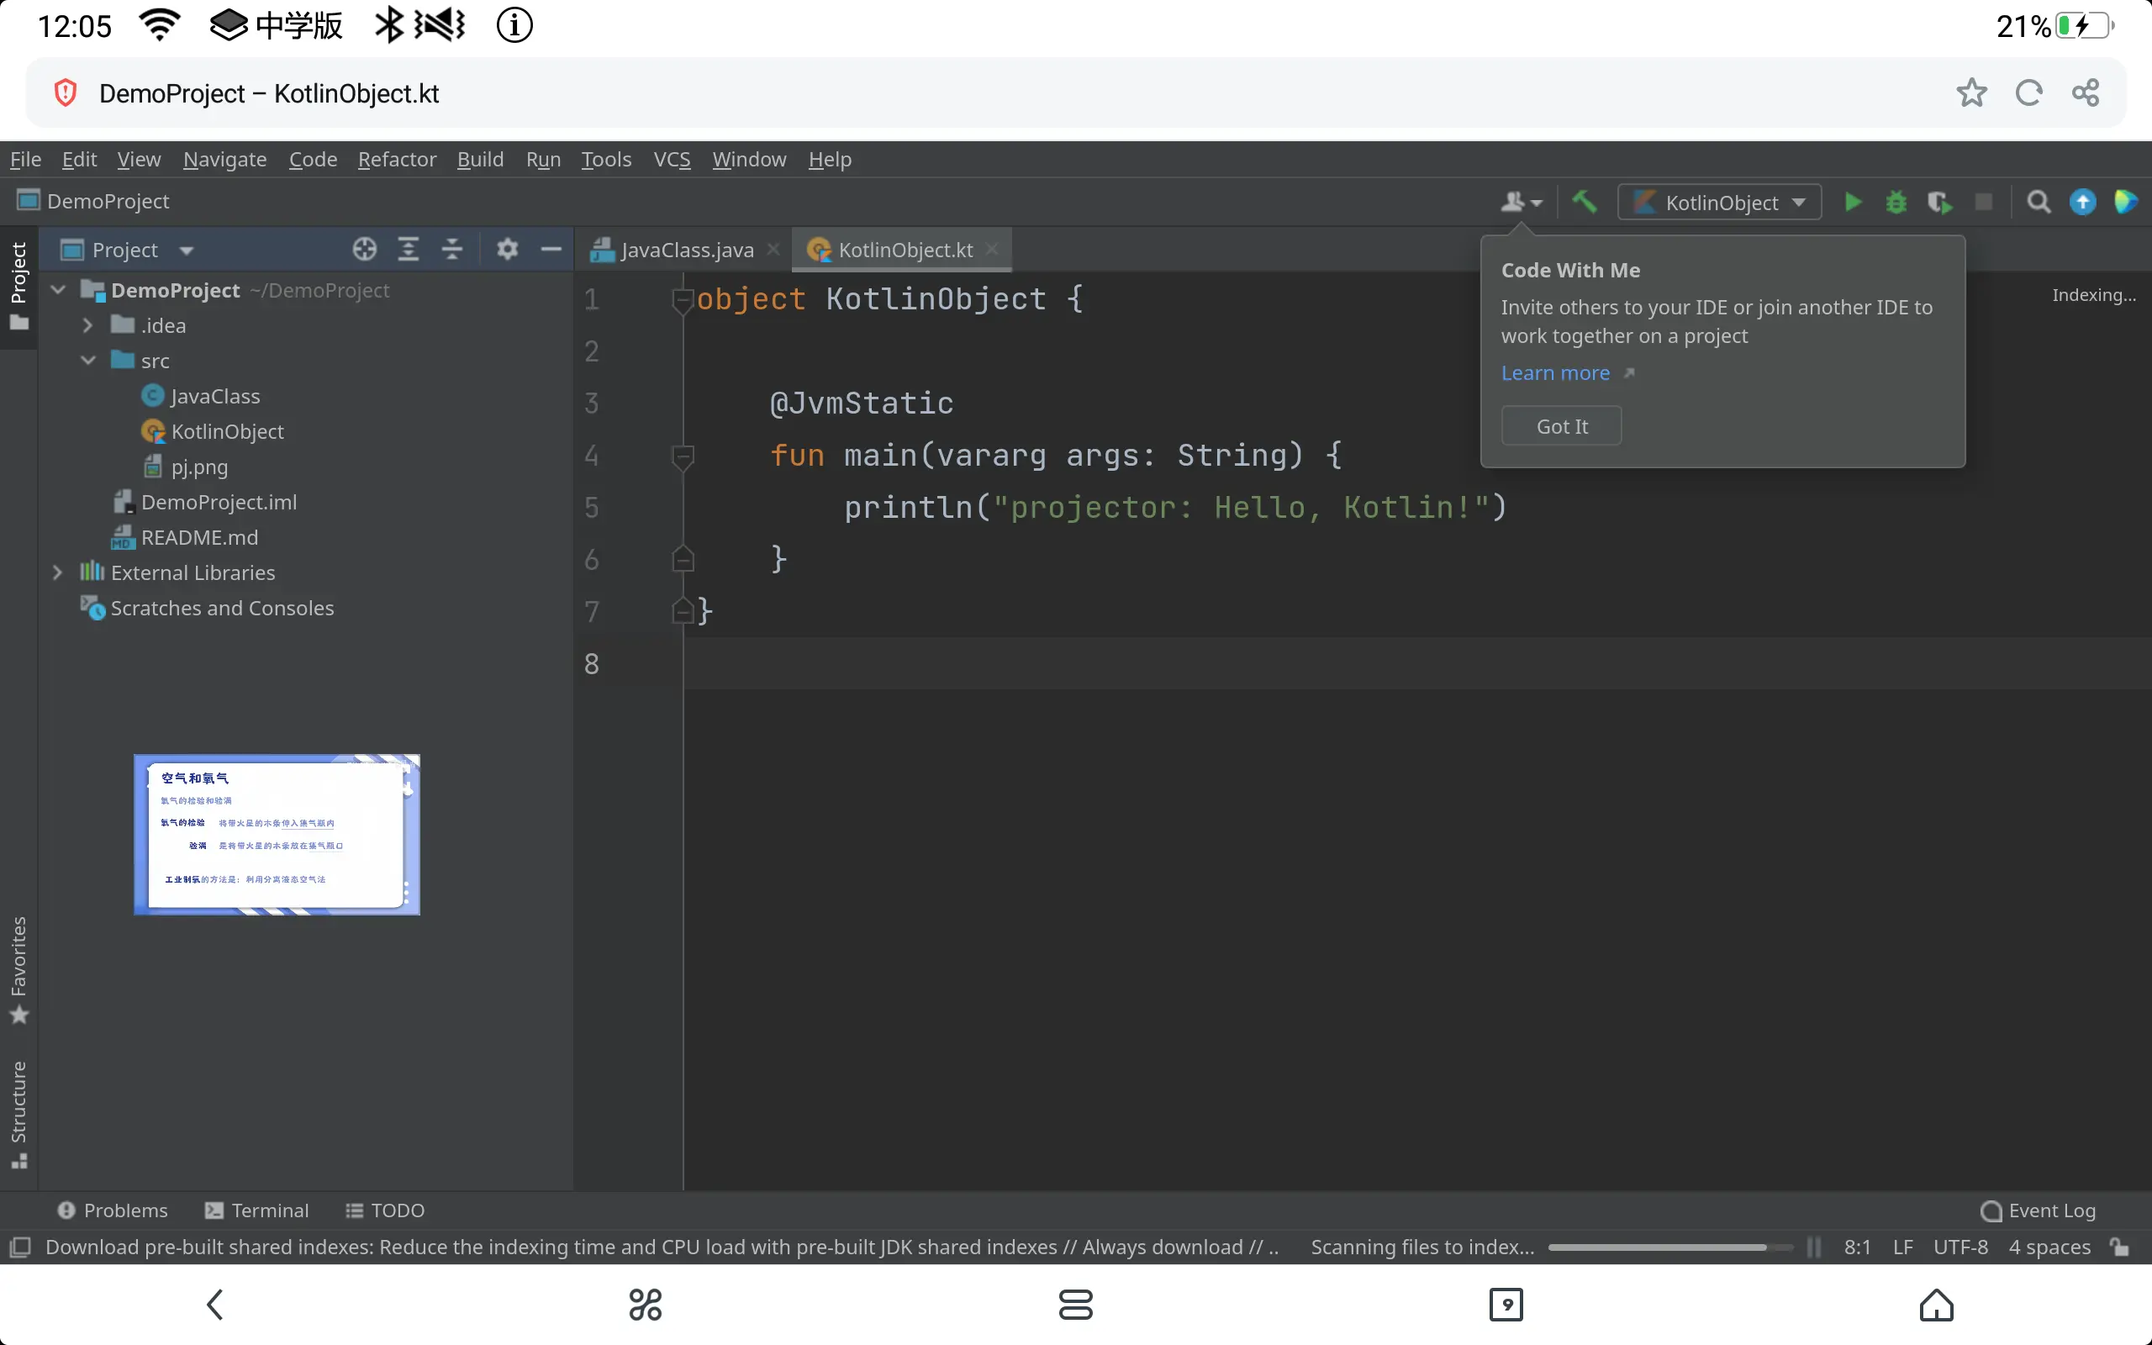This screenshot has width=2152, height=1345.
Task: Collapse the src folder
Action: pos(87,361)
